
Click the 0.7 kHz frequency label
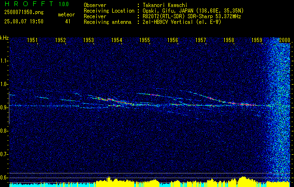tap(4, 154)
